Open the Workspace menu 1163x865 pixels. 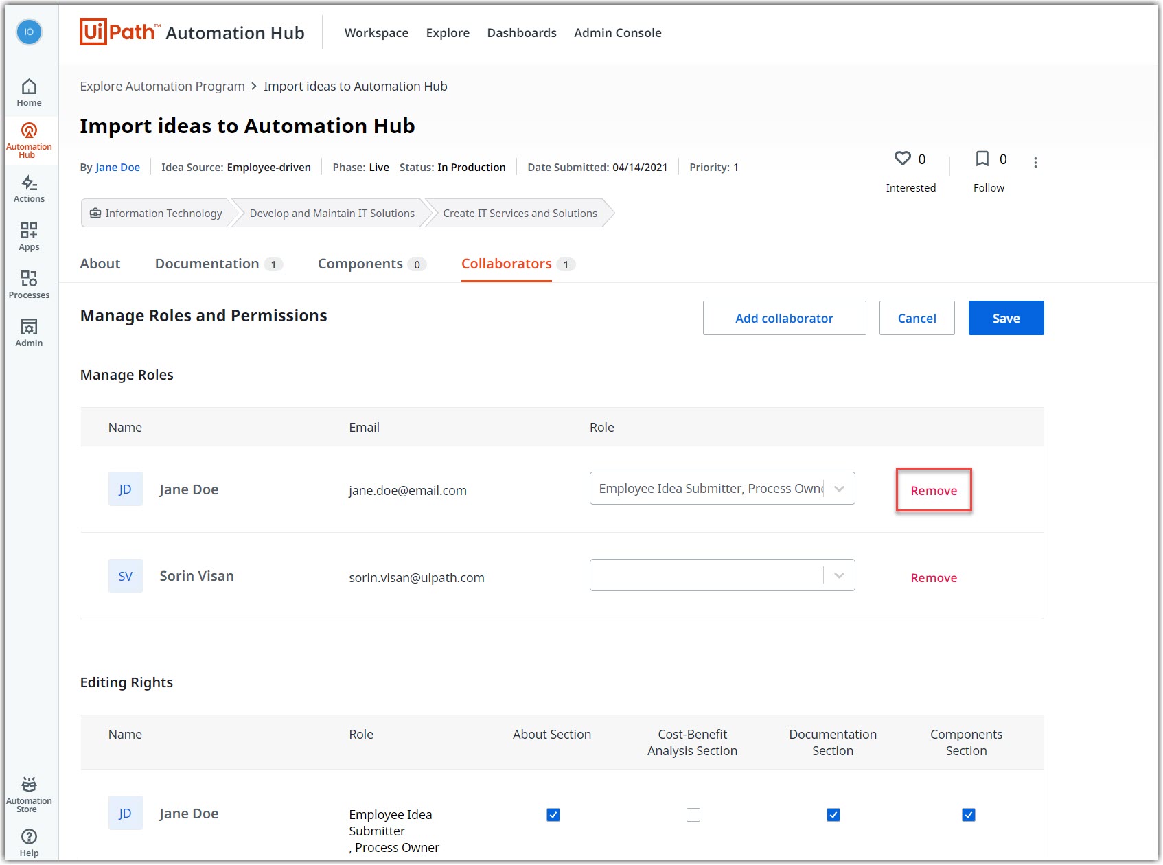pos(376,33)
